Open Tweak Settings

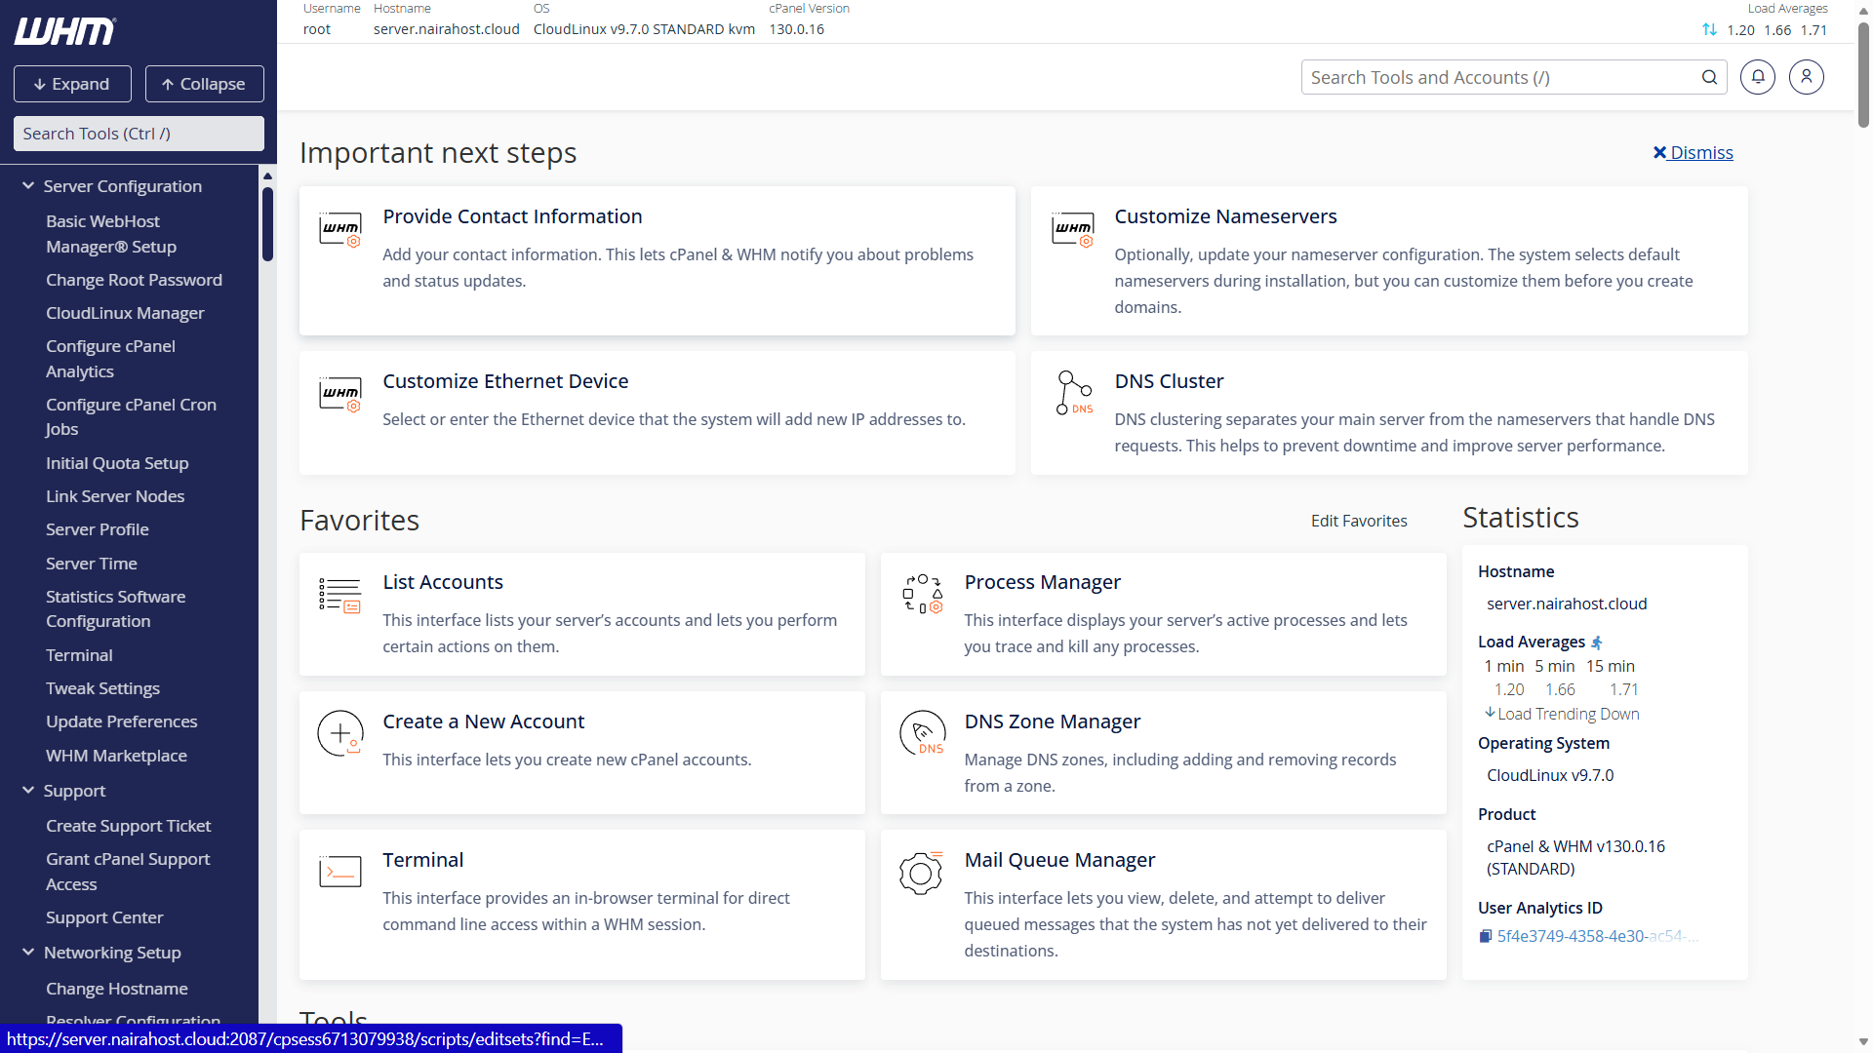click(102, 688)
